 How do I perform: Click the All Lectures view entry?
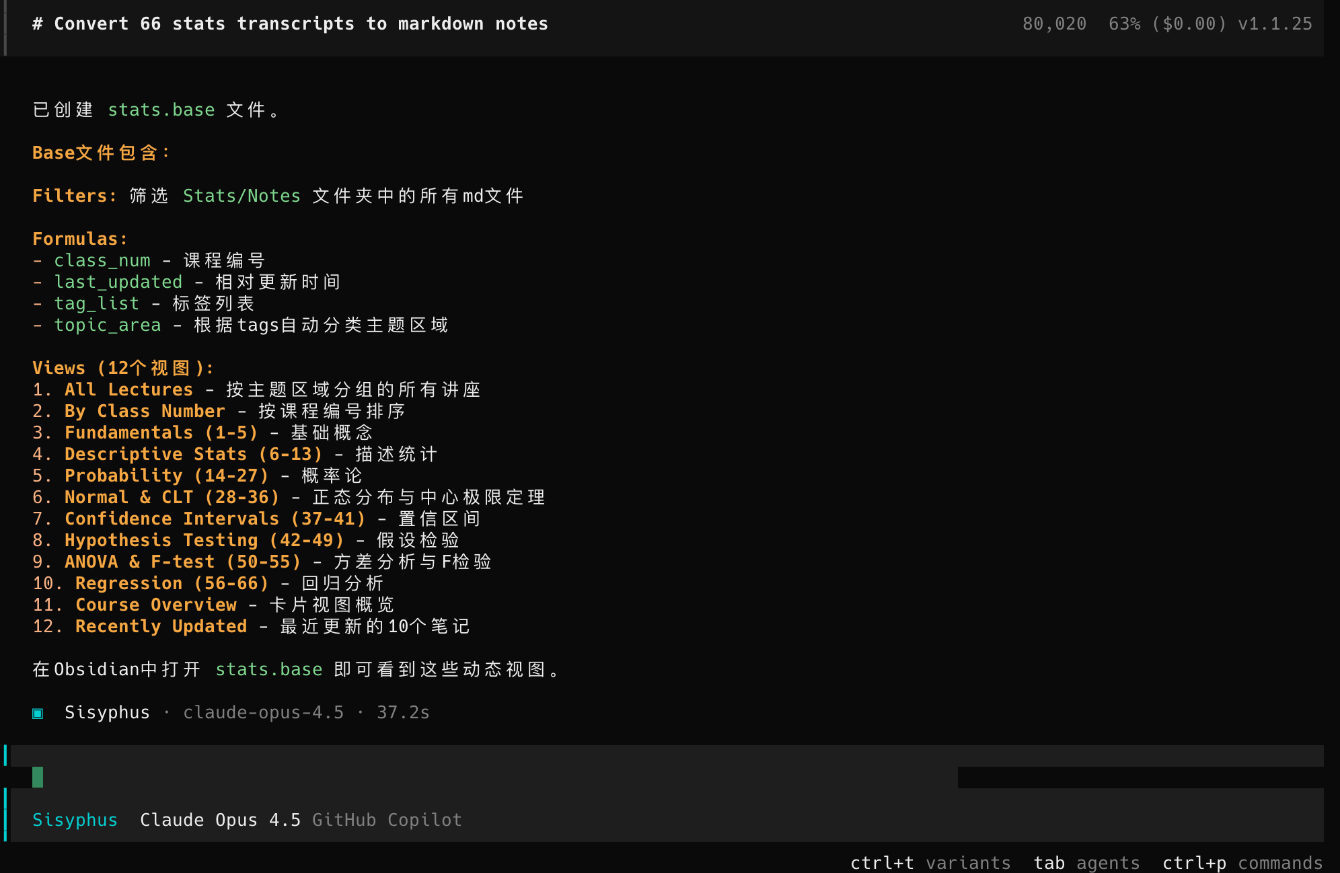tap(128, 389)
